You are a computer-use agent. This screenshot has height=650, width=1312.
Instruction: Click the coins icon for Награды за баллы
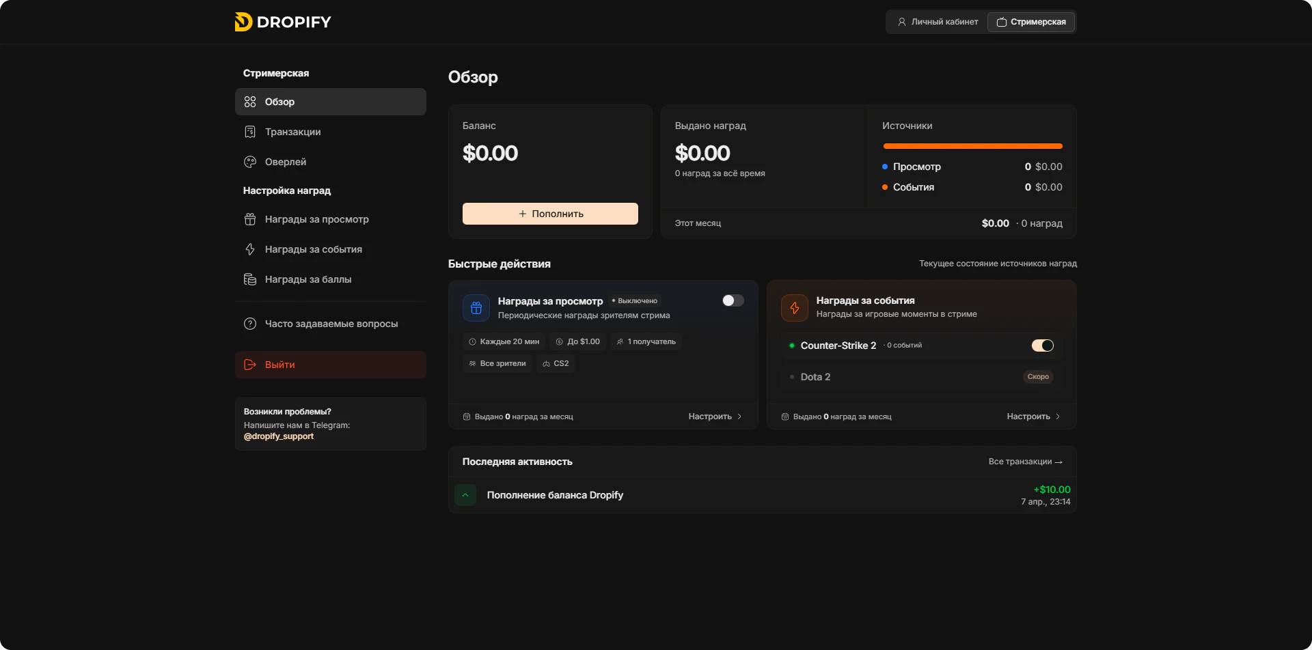250,279
